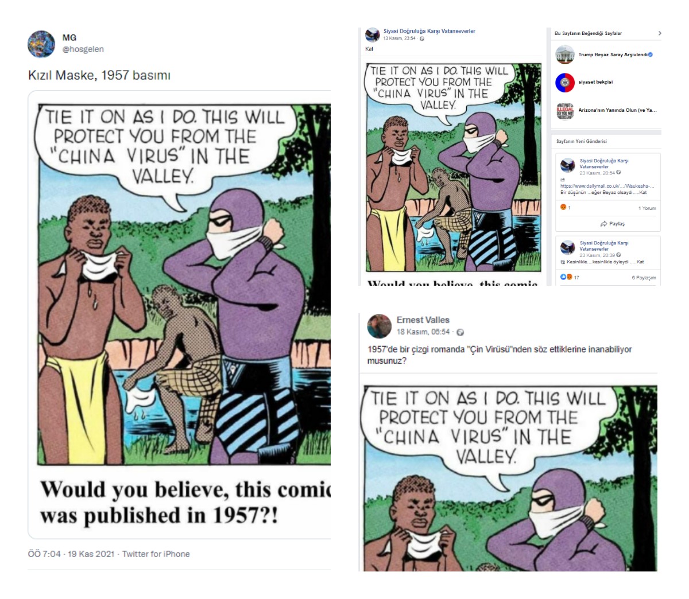Click the angry reaction icon with count 1
Screen dimensions: 689x599
tap(563, 207)
